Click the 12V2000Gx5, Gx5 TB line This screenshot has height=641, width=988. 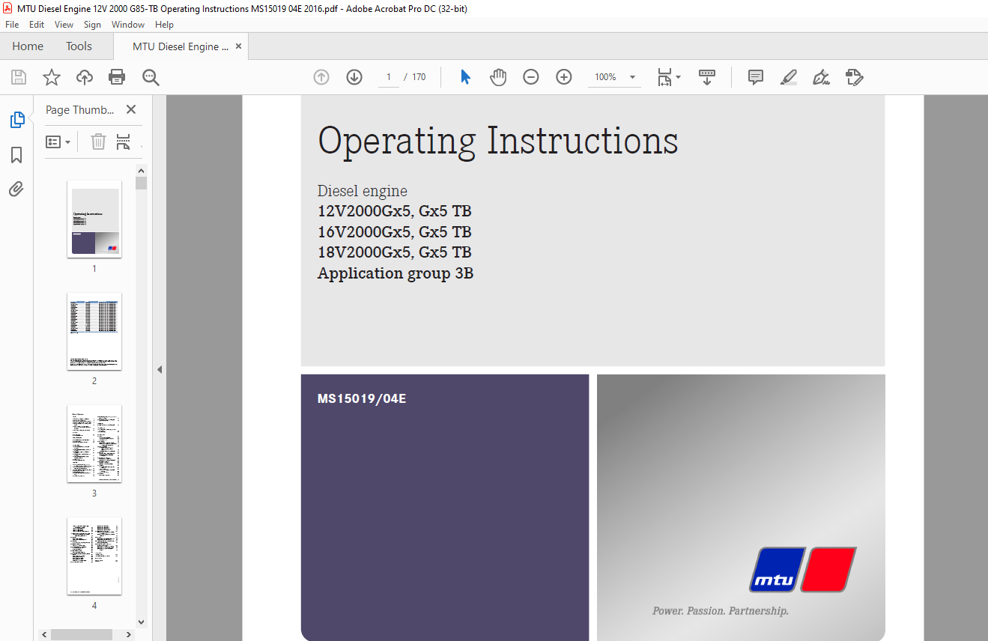click(395, 211)
